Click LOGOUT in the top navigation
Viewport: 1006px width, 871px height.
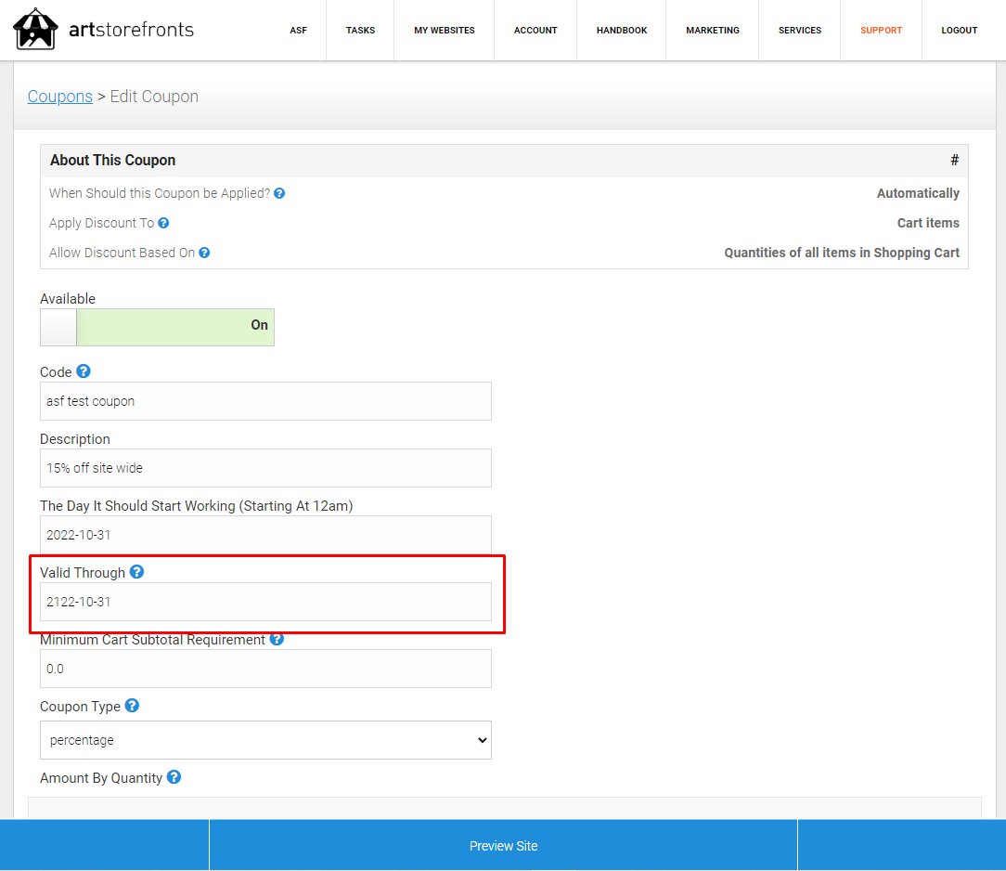tap(960, 30)
